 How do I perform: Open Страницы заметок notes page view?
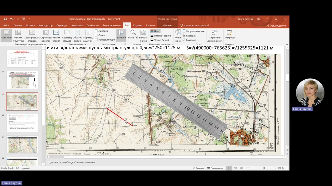(46, 36)
